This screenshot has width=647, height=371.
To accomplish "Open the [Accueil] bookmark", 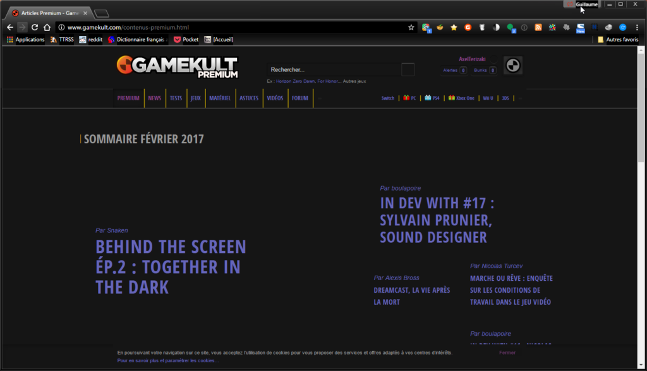I will pos(219,40).
